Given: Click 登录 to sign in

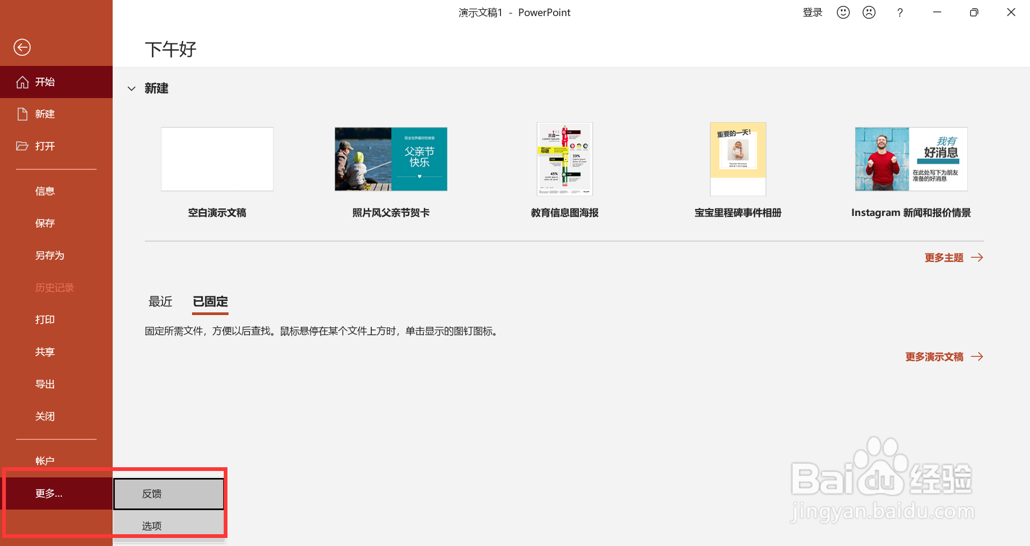Looking at the screenshot, I should (x=812, y=12).
